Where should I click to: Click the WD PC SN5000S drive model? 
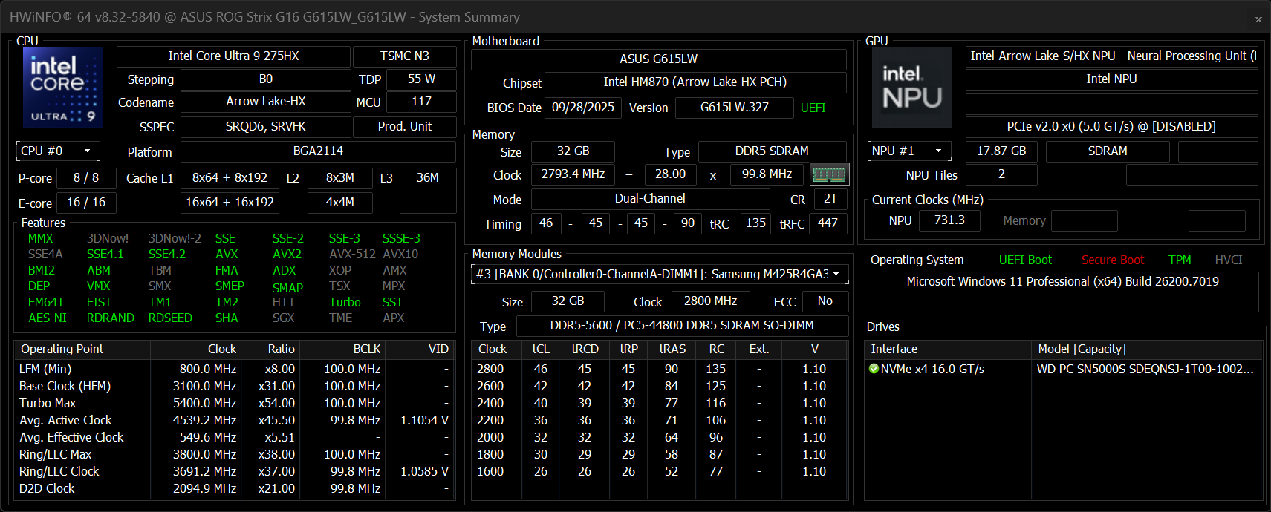(x=1145, y=369)
